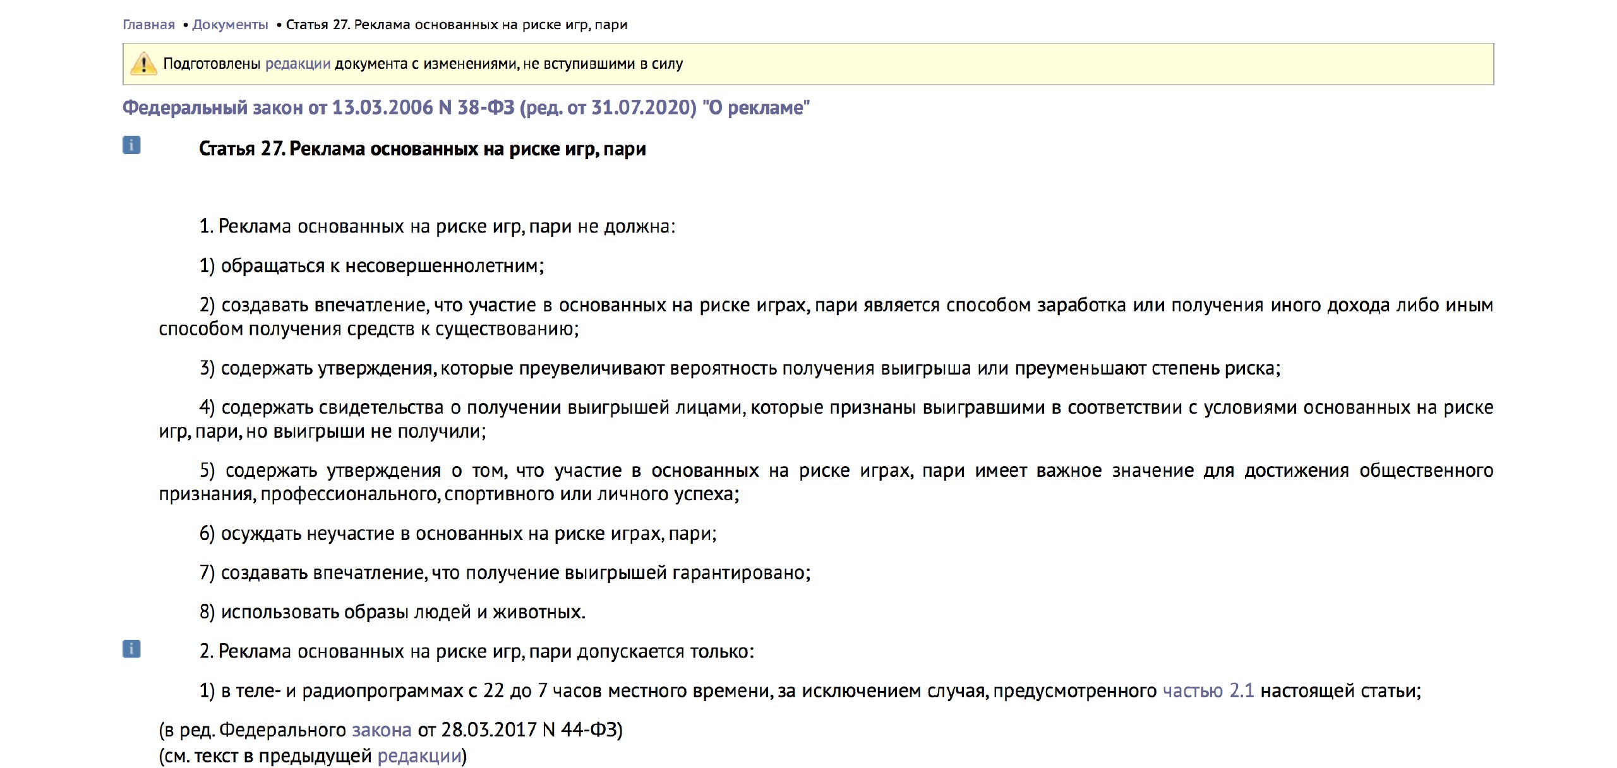Click the notice text 'не вступившими в силу'
The image size is (1617, 768).
[x=603, y=64]
